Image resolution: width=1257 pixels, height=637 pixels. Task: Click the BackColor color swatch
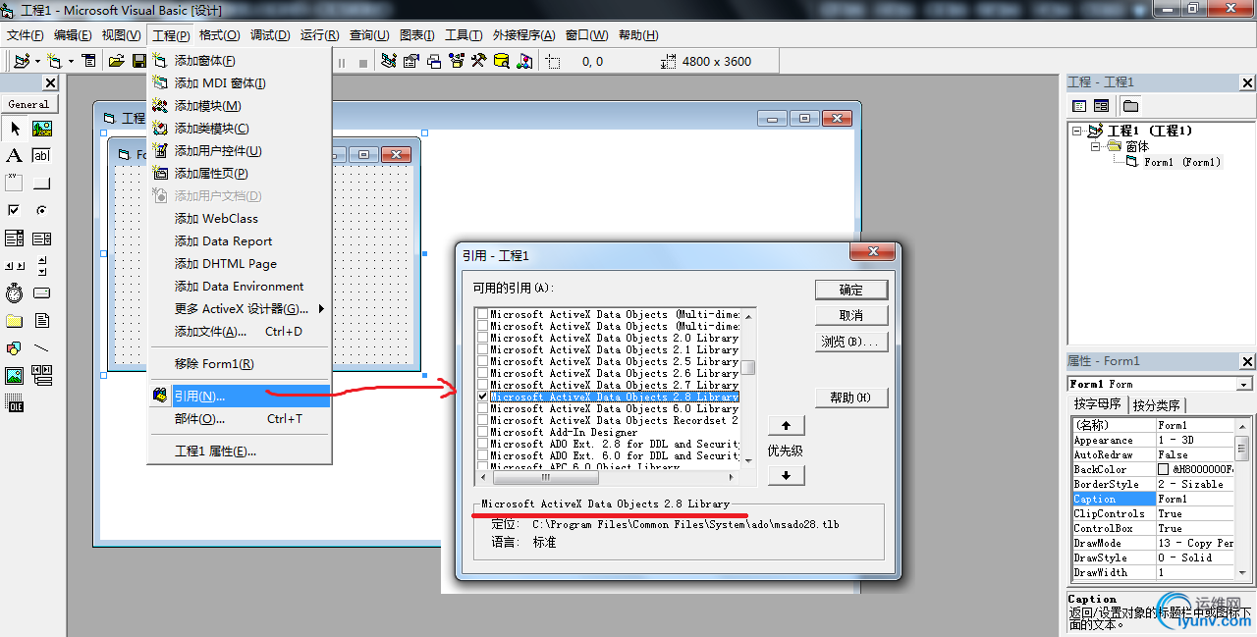point(1164,470)
